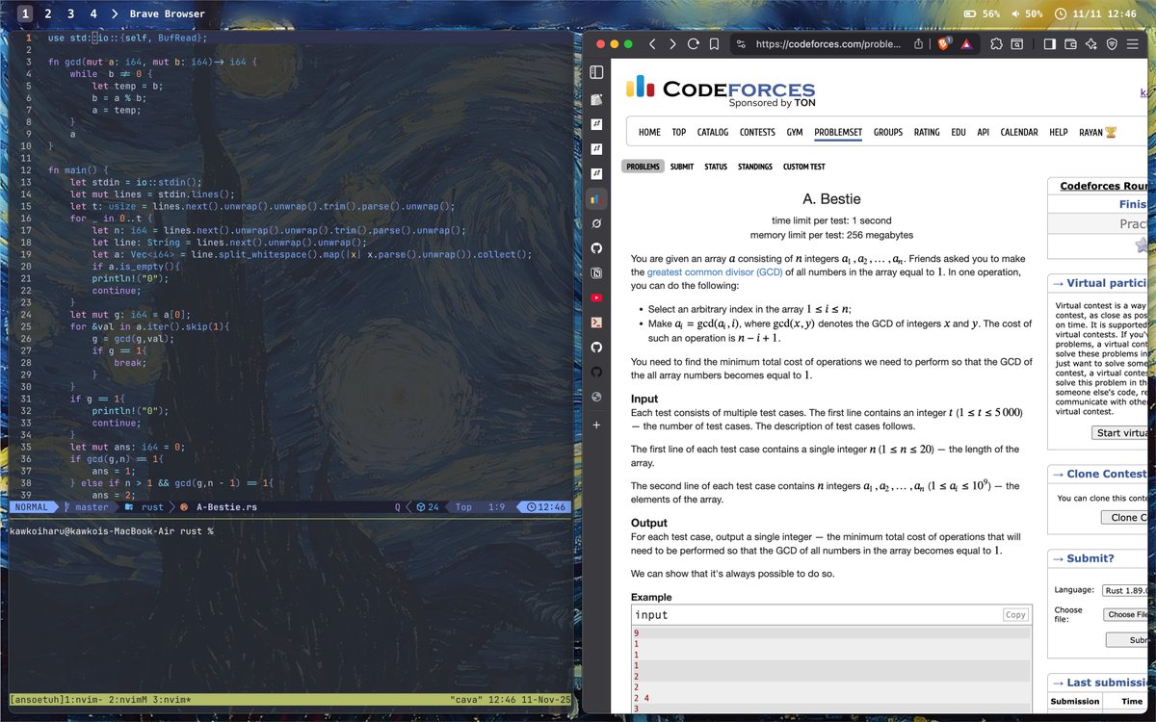
Task: Click the Codeforces logo
Action: pos(721,90)
